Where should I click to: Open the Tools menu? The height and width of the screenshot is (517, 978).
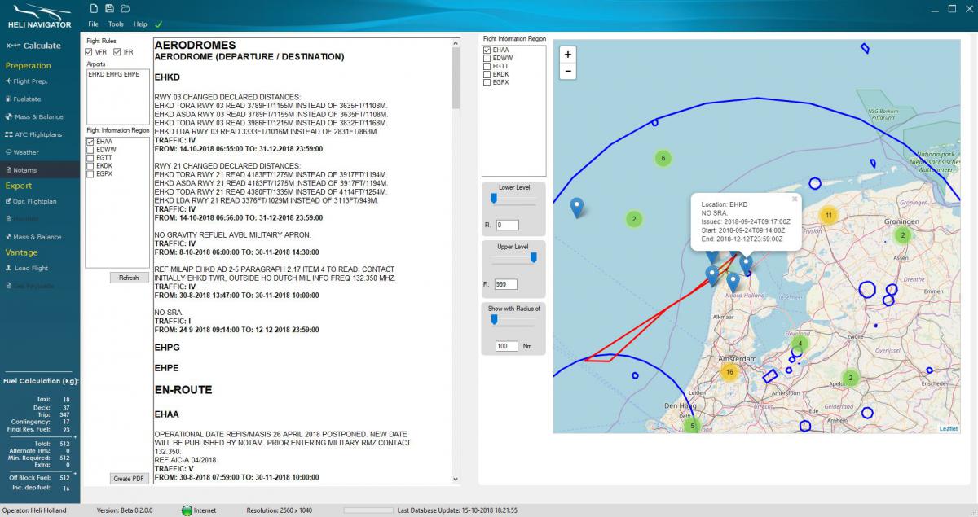pyautogui.click(x=116, y=24)
